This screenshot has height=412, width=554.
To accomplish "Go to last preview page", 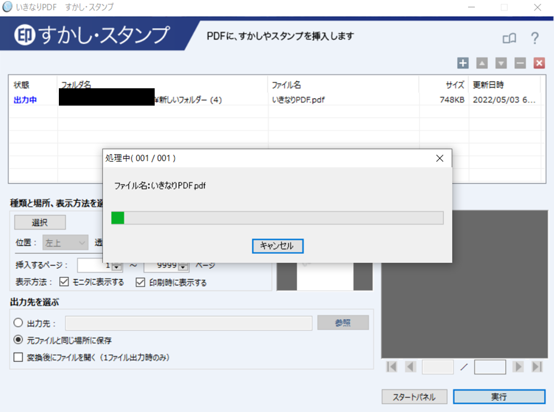I will (537, 366).
